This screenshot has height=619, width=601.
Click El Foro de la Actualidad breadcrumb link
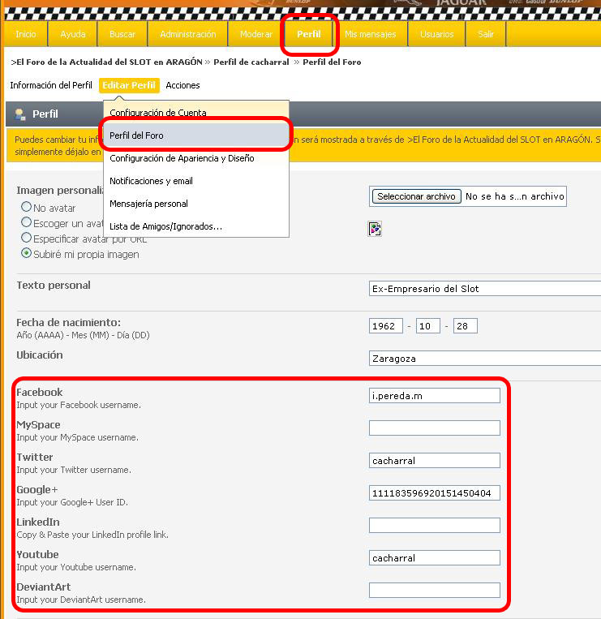pos(106,62)
